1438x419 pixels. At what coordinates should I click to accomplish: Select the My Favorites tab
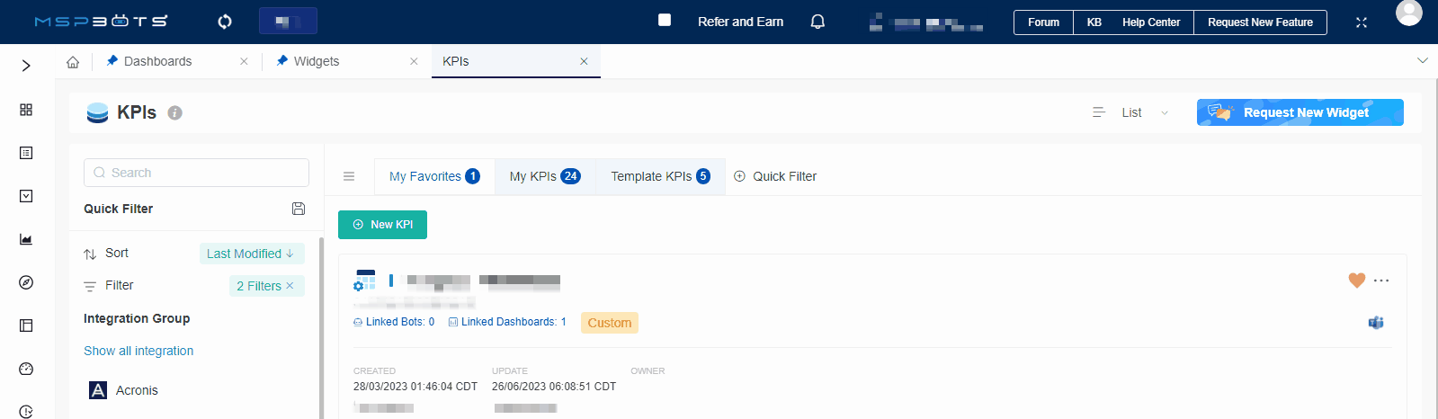click(434, 176)
